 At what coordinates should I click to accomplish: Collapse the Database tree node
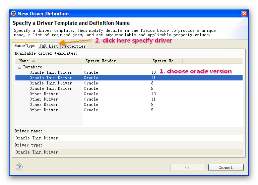coord(19,67)
